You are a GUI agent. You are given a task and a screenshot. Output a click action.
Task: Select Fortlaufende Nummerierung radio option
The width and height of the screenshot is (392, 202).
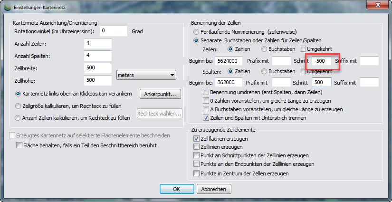(x=196, y=32)
